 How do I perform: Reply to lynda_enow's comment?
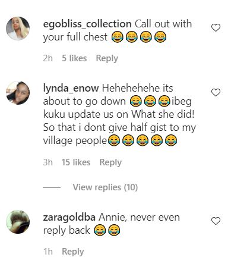coord(110,162)
